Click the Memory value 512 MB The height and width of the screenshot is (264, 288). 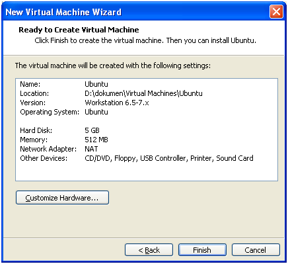pos(96,140)
